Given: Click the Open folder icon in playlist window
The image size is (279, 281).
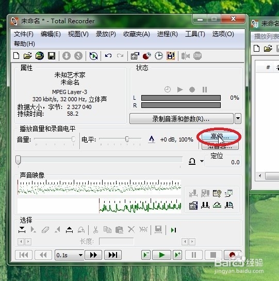Looking at the screenshot, I should (x=268, y=49).
